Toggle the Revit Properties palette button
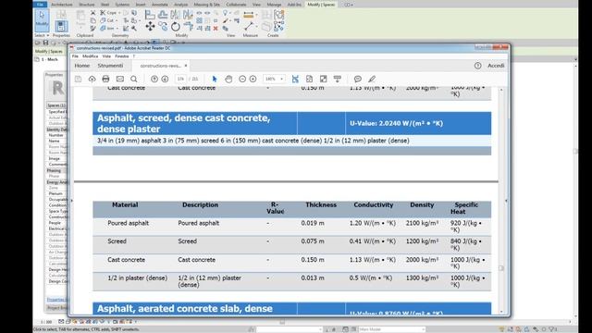The width and height of the screenshot is (592, 333). tap(61, 26)
